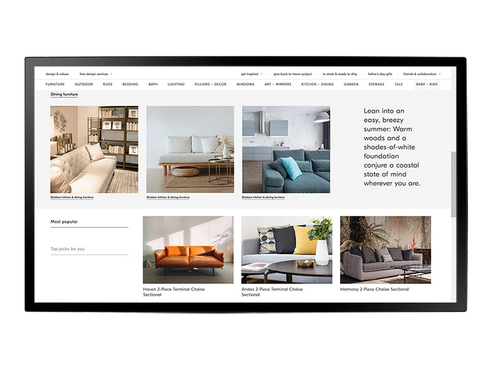Viewport: 492px width, 369px height.
Task: Expand friends & collaborators dropdown
Action: pos(420,74)
